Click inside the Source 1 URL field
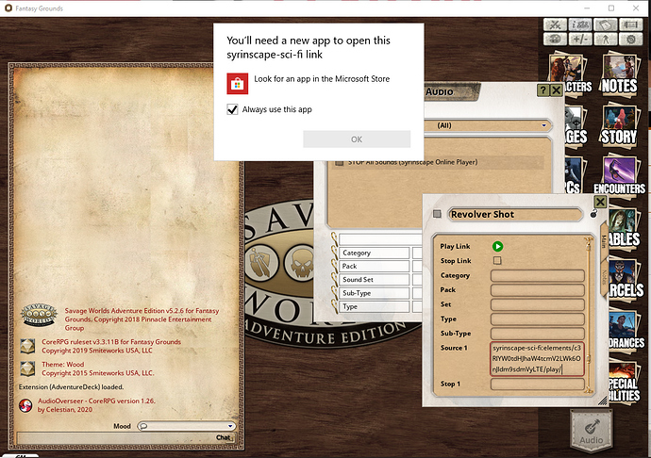 click(x=538, y=359)
